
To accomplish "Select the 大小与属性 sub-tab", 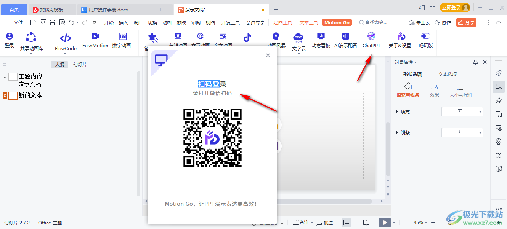I will pos(461,91).
